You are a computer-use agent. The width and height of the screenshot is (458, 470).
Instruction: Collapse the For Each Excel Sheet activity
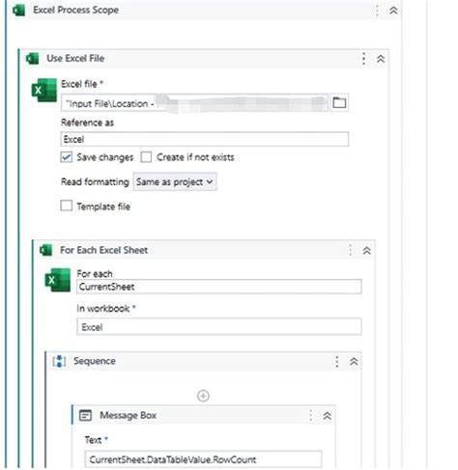367,250
